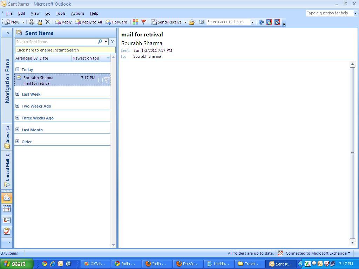Switch to the Tasks view icon
The height and width of the screenshot is (269, 359).
(7, 231)
